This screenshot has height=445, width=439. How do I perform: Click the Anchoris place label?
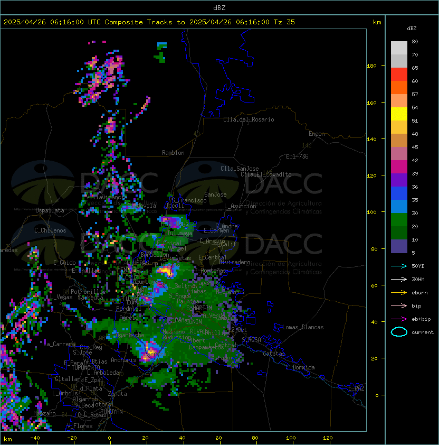coord(123,360)
